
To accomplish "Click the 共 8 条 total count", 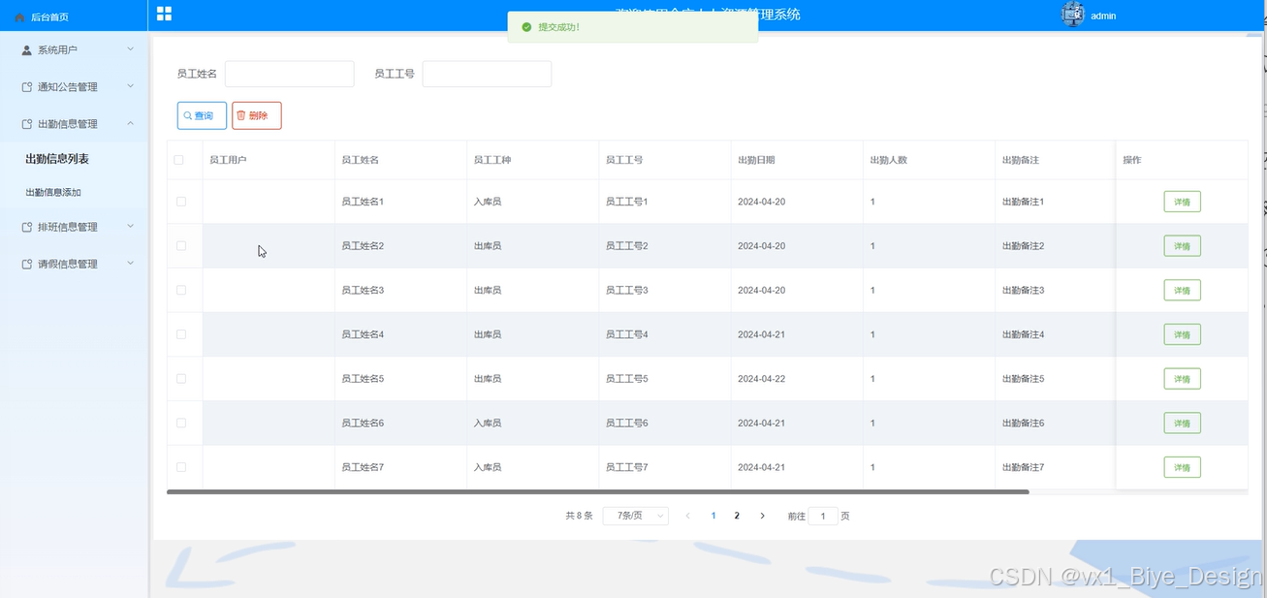I will coord(579,516).
